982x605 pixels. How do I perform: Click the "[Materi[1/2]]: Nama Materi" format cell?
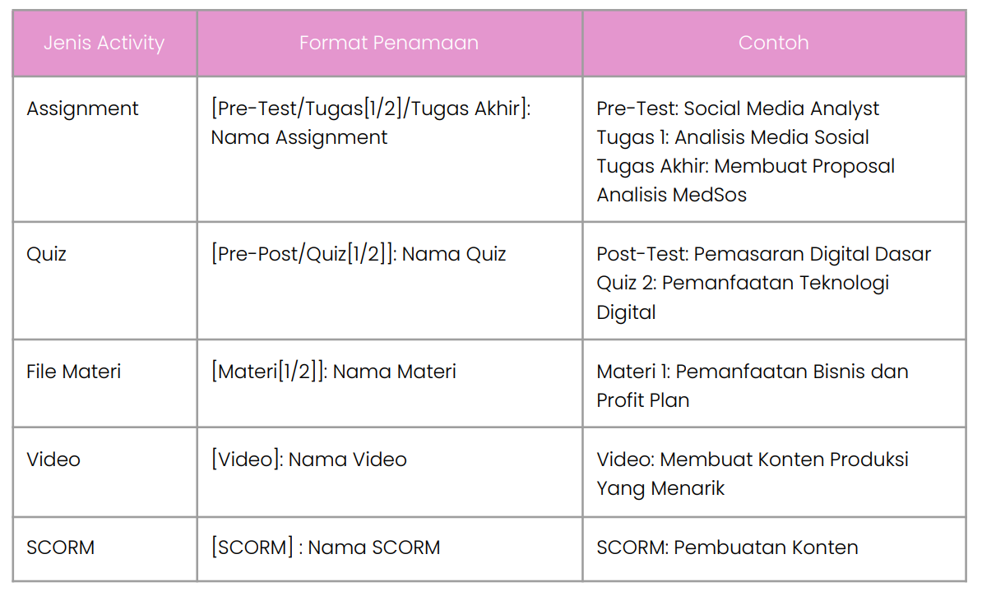[x=333, y=372]
